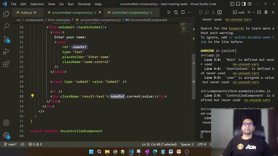Toggle the primary side bar visibility

[x=232, y=4]
